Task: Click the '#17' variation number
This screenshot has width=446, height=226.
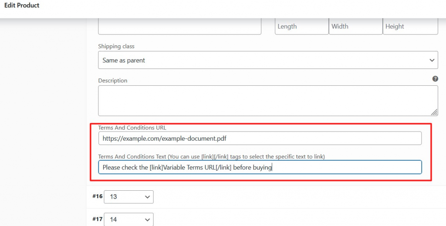Action: (x=97, y=219)
